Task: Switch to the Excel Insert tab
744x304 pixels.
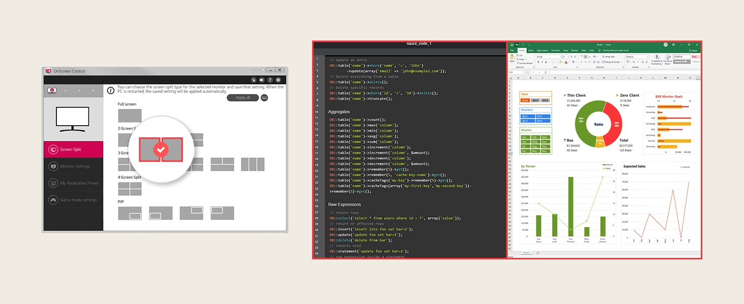Action: click(x=531, y=51)
